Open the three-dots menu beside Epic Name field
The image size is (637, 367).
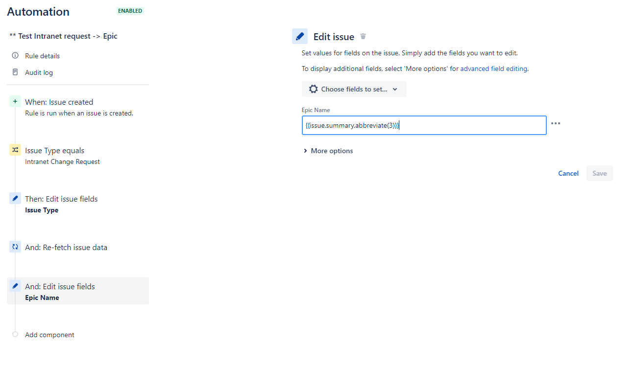pos(555,123)
